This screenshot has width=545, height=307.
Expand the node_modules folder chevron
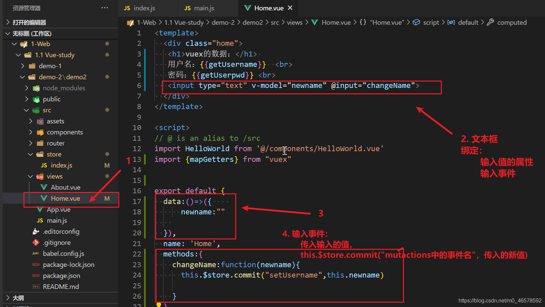coord(26,88)
